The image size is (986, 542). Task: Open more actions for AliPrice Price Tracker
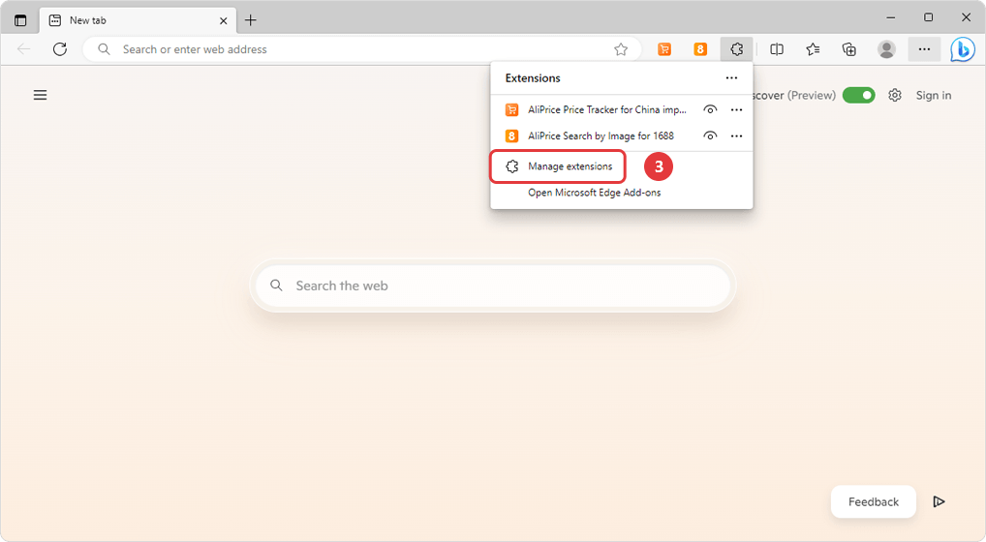[736, 109]
